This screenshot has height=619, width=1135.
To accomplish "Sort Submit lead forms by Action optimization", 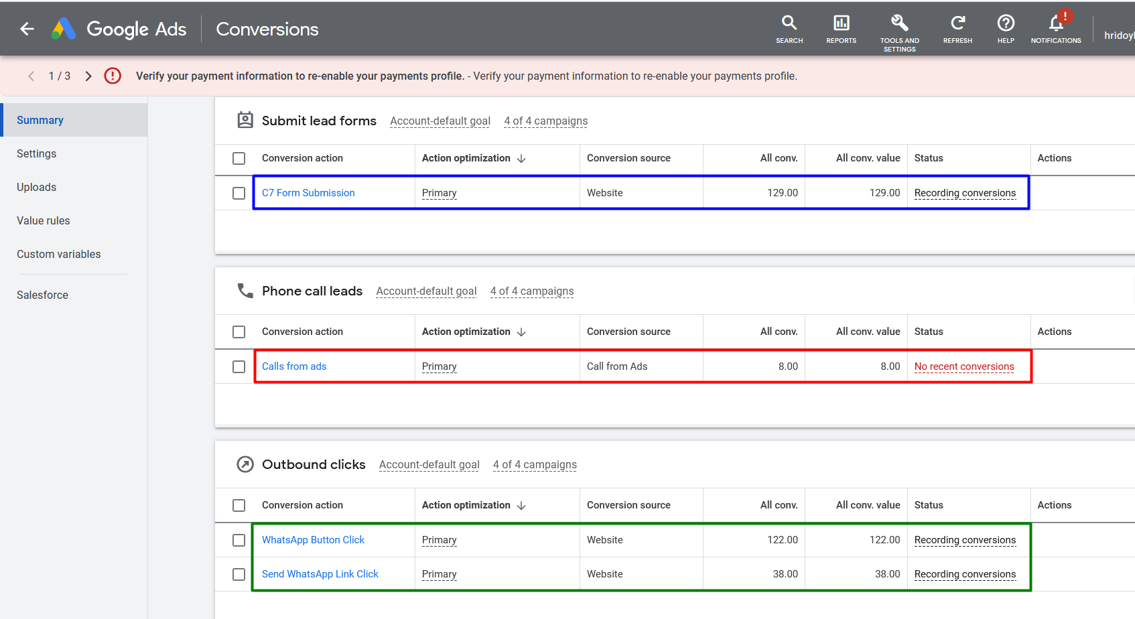I will click(x=521, y=159).
